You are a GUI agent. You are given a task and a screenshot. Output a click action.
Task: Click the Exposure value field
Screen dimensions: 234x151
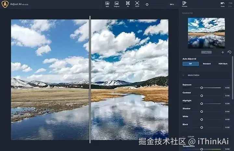(x=227, y=88)
